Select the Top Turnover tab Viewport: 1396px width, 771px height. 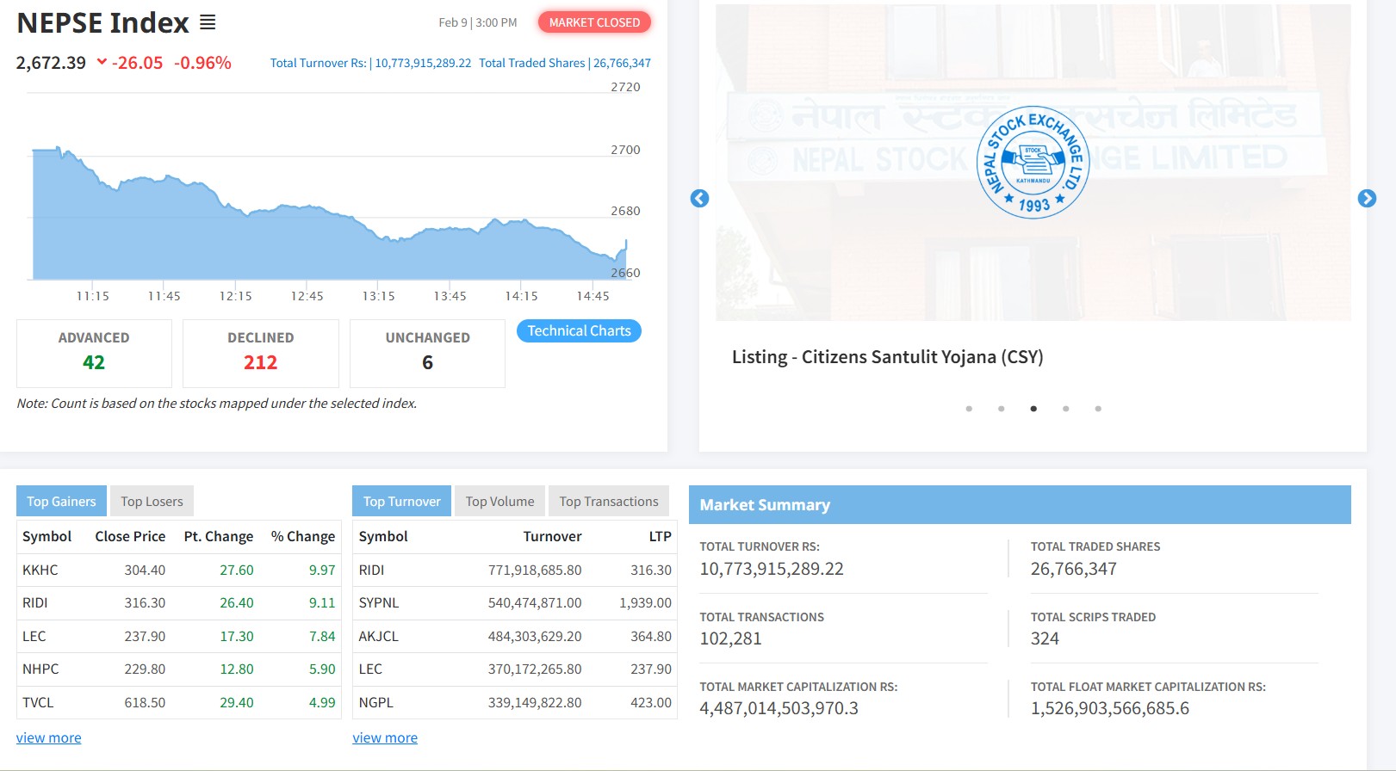click(401, 502)
